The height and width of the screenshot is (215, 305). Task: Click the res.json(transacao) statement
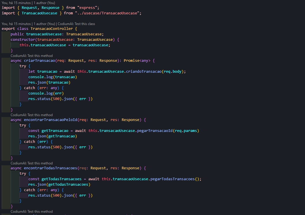coord(49,82)
